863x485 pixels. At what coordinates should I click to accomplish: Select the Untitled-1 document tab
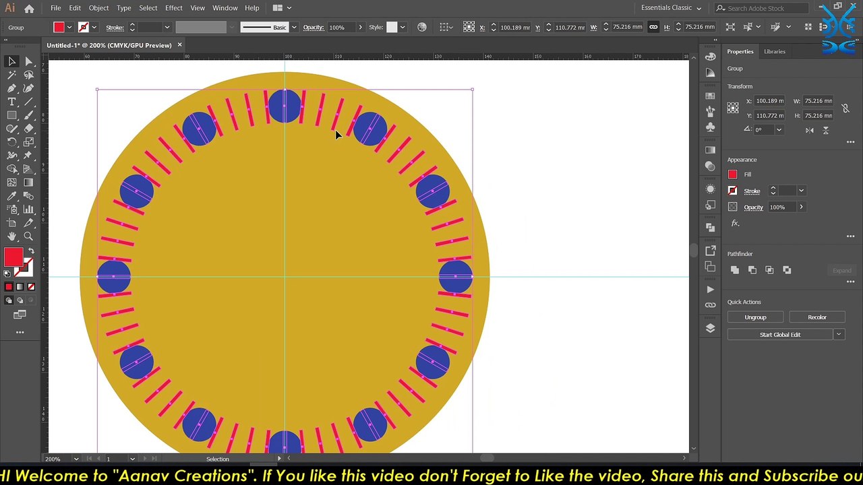point(109,45)
